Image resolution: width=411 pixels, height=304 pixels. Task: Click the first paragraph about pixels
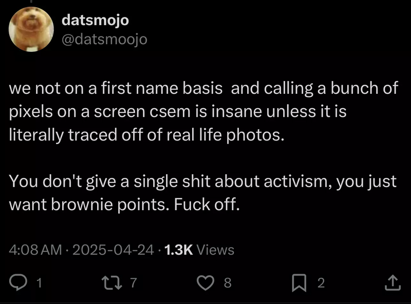tap(204, 111)
